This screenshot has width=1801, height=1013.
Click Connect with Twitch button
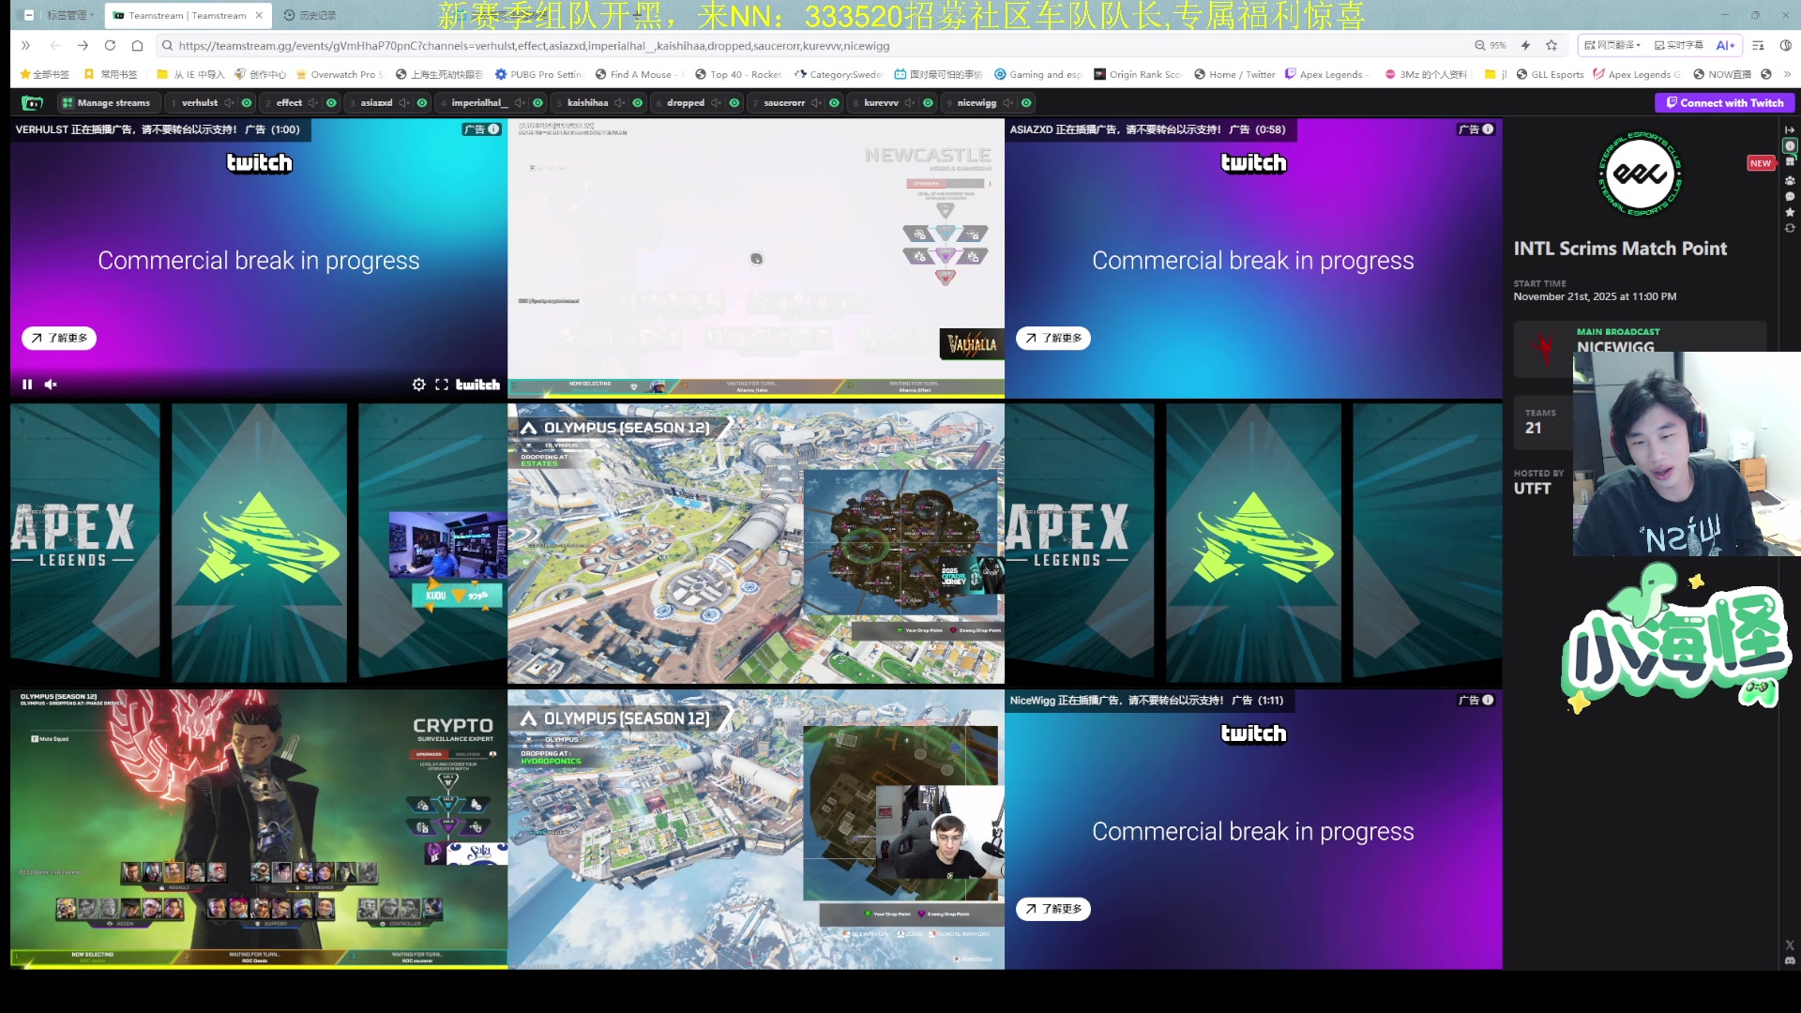coord(1724,103)
